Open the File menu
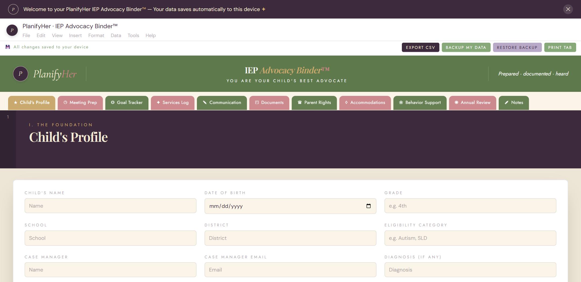Viewport: 581px width, 282px height. click(x=26, y=35)
